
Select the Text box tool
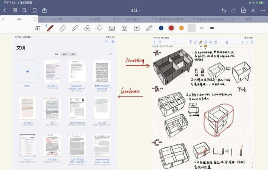[137, 28]
